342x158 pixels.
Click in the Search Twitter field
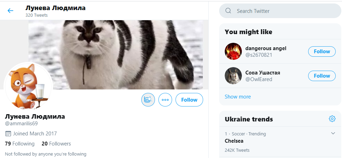point(279,11)
